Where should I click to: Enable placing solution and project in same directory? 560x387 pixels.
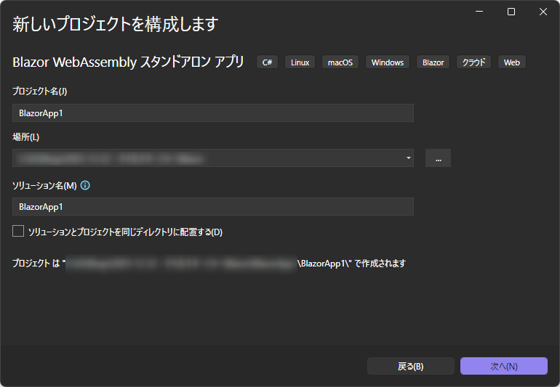coord(18,232)
